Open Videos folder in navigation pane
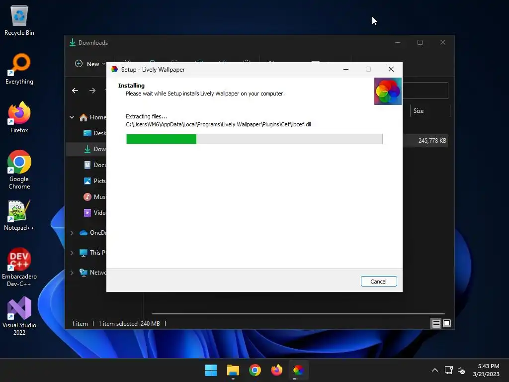Viewport: 509px width, 382px height. (95, 213)
